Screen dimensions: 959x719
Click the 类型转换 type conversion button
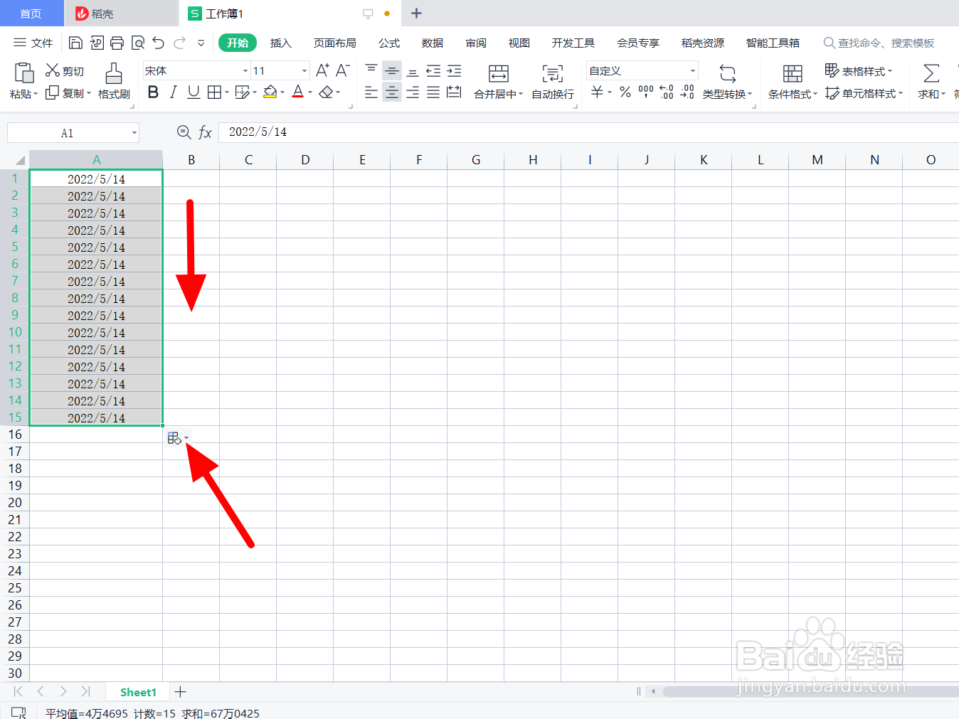(x=727, y=82)
